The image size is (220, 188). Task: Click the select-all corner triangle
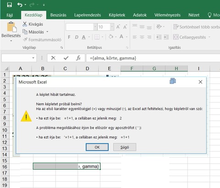6,68
